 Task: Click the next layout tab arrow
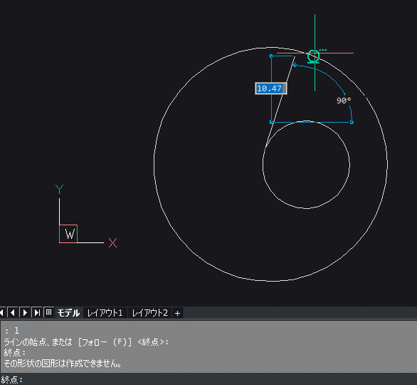pyautogui.click(x=25, y=312)
